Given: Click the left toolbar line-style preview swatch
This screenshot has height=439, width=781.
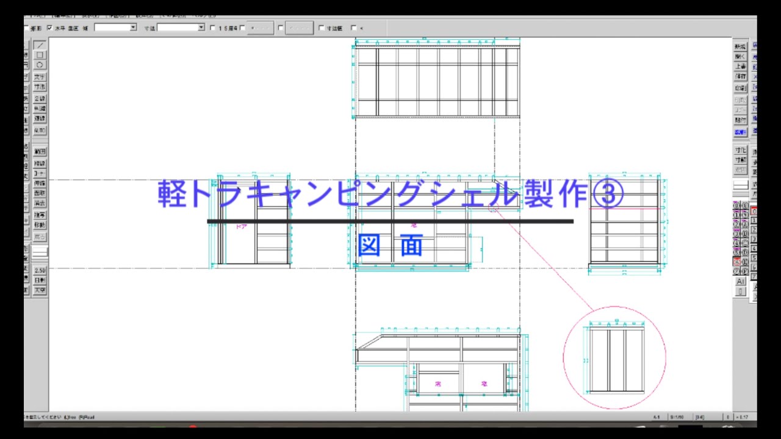Looking at the screenshot, I should pyautogui.click(x=40, y=251).
